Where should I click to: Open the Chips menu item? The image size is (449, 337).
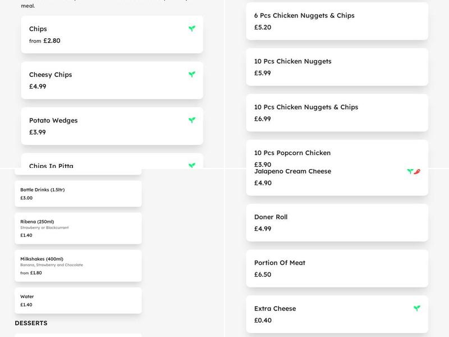111,34
